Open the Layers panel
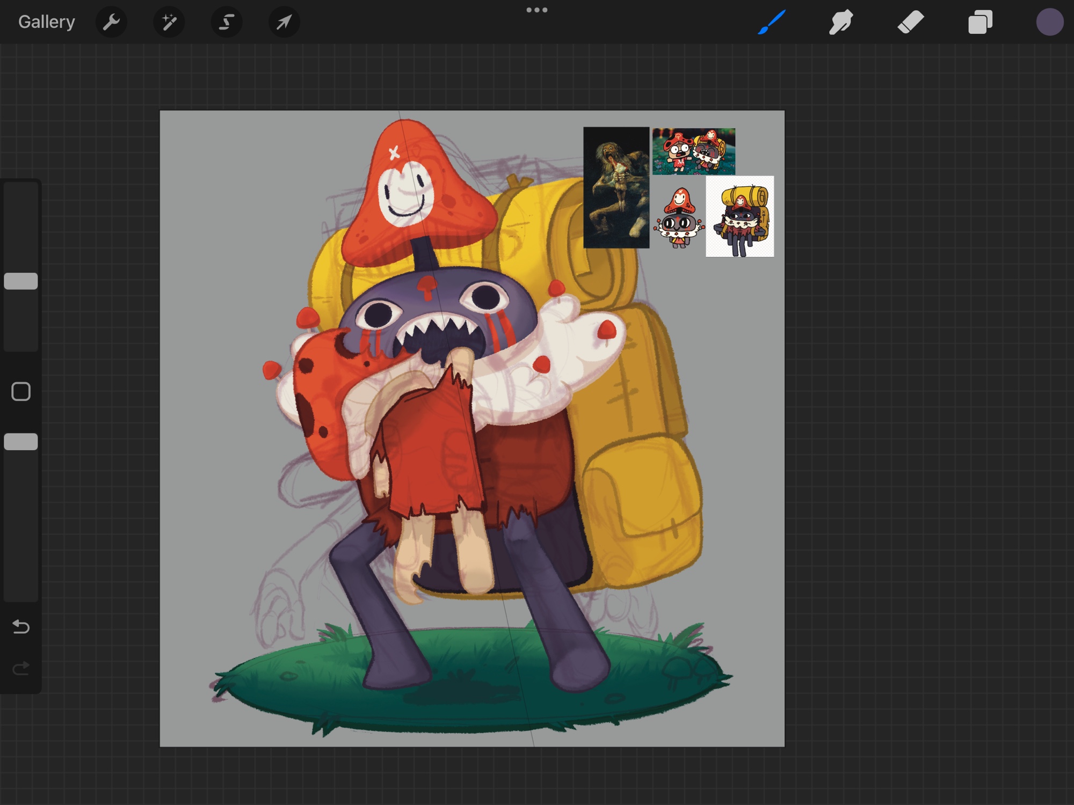This screenshot has width=1074, height=805. click(980, 22)
